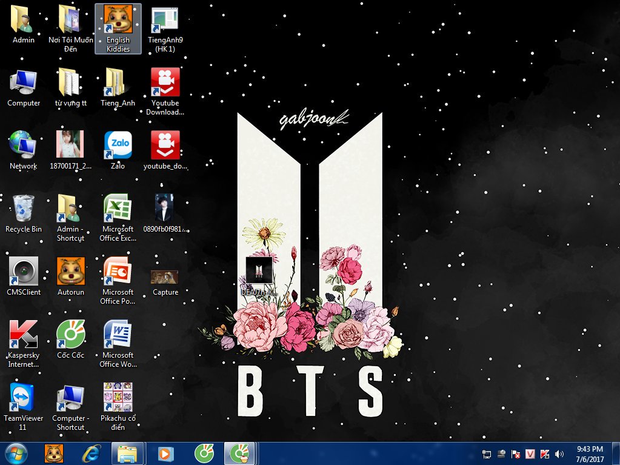Click the Kaspersky tray icon
Image resolution: width=620 pixels, height=465 pixels.
point(544,454)
